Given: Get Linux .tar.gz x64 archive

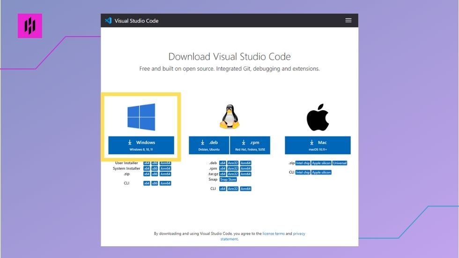Looking at the screenshot, I should [223, 174].
